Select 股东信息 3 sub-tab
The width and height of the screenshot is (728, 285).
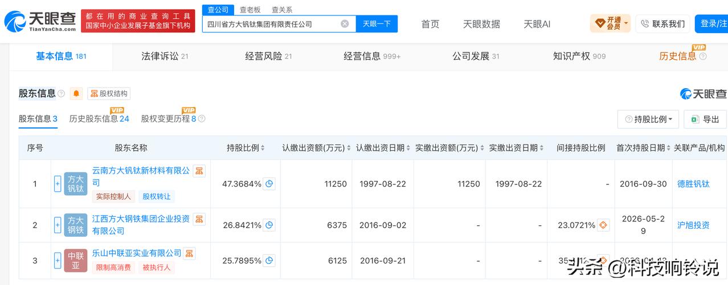pos(38,119)
